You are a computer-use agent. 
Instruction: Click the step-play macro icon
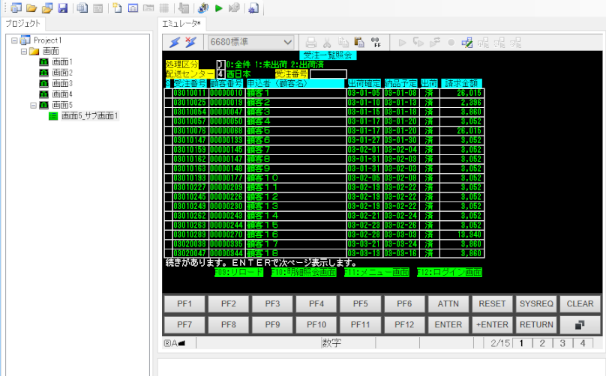point(418,43)
